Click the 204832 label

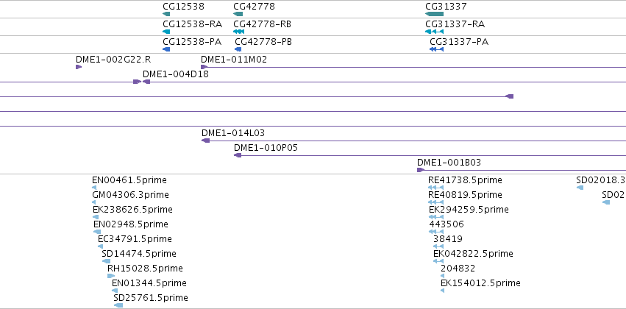[458, 269]
